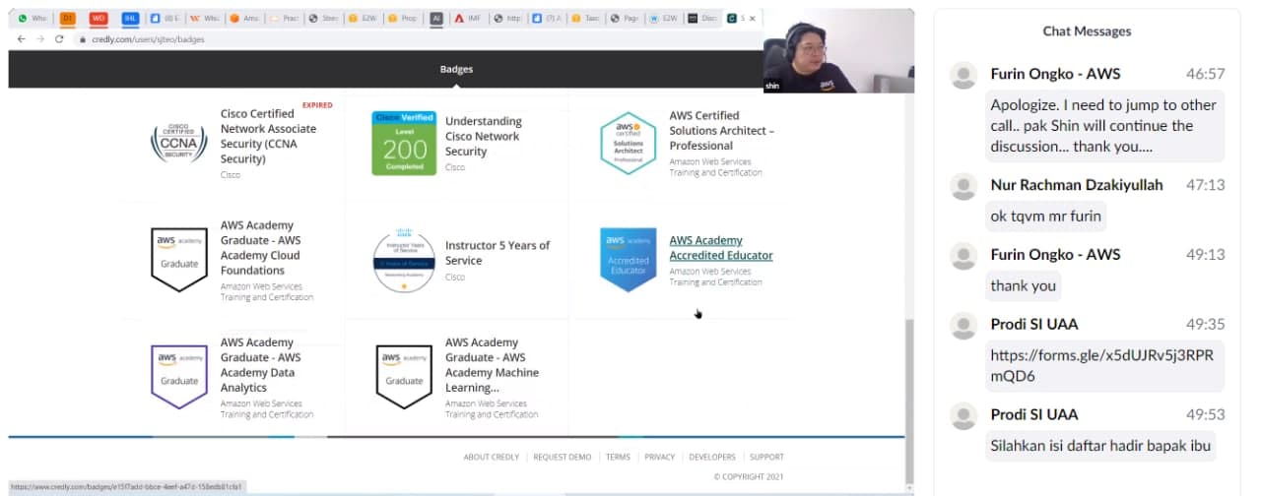Click the 'ok tqvm mr furin' chat message
The width and height of the screenshot is (1261, 496).
(x=1046, y=216)
